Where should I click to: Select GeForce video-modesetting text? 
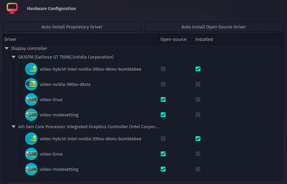click(x=59, y=115)
